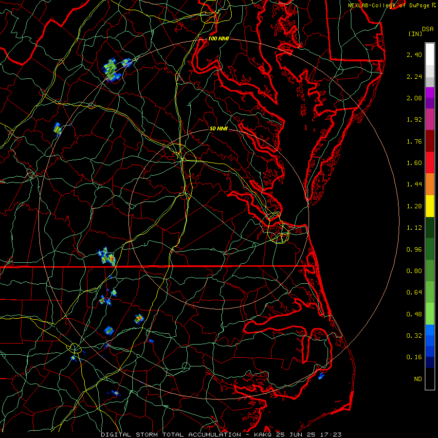Viewport: 438px width, 438px height.
Task: Click the Digital Storm Total Accumulation title text
Action: click(171, 435)
